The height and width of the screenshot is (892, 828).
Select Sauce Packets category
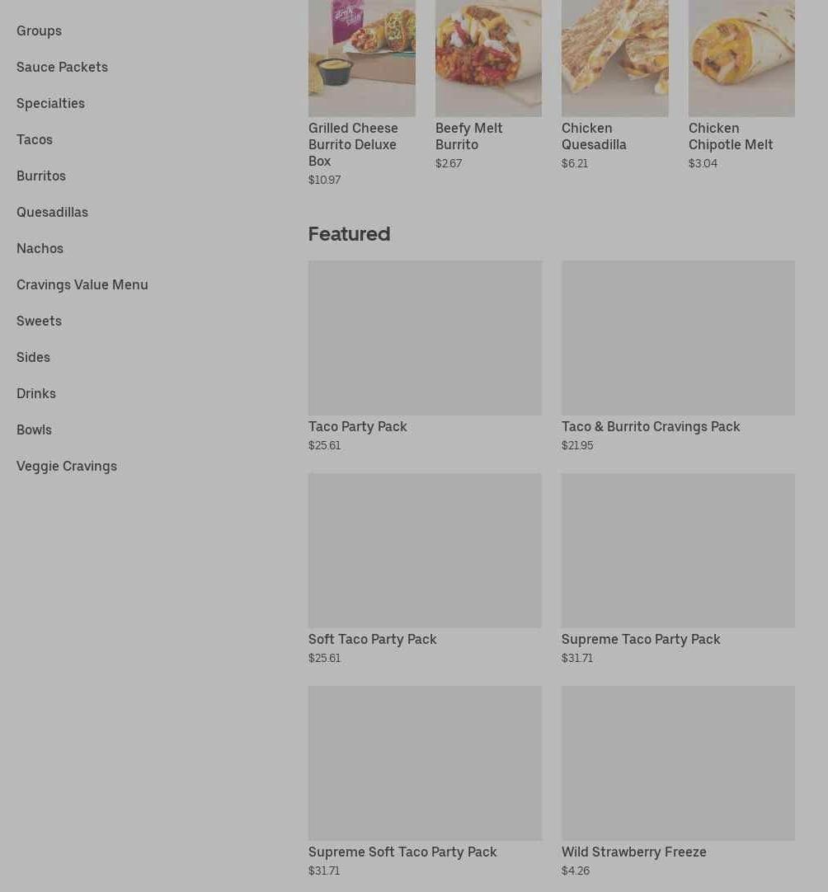pos(62,67)
